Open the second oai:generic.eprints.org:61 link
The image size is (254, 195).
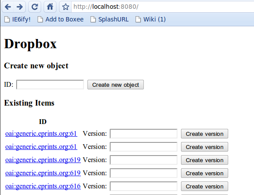pos(41,147)
